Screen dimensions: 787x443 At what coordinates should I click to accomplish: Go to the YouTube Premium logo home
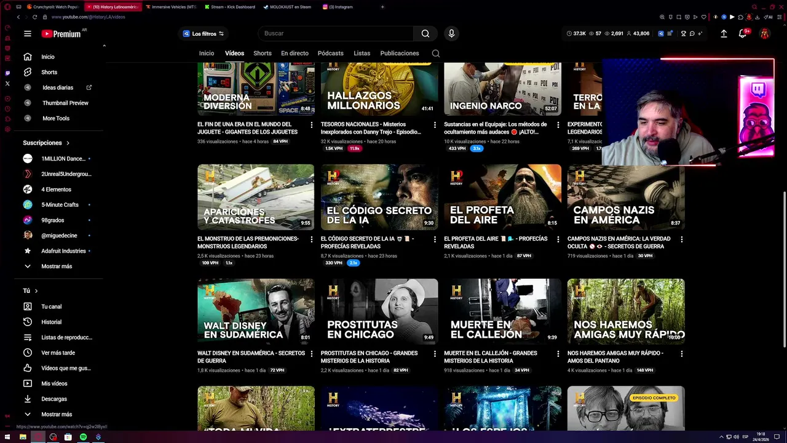pos(61,34)
